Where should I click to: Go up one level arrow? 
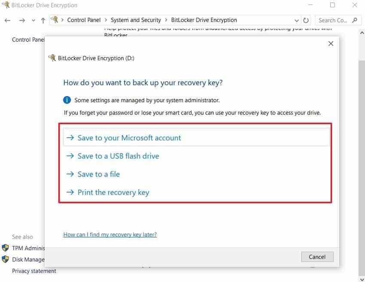click(43, 21)
